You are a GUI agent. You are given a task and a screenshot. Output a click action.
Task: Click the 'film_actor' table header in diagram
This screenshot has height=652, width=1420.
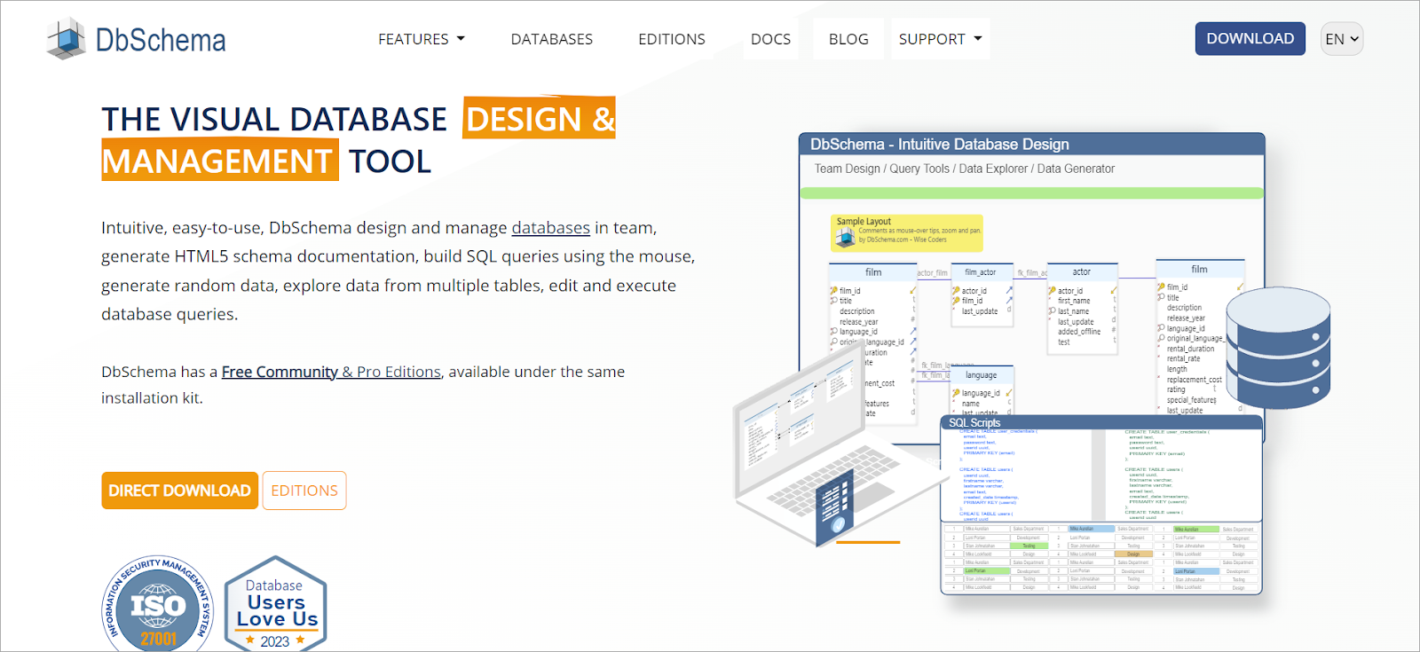coord(981,272)
